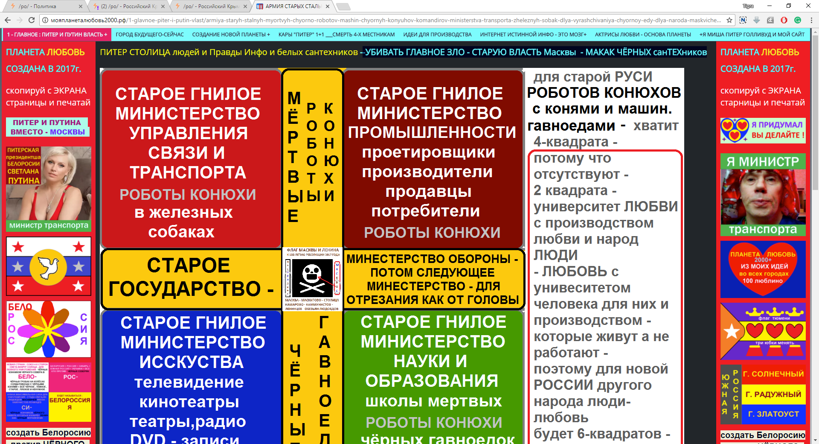Open the БЕЛОРОССИЯ rainbow flower logo

pos(49,329)
